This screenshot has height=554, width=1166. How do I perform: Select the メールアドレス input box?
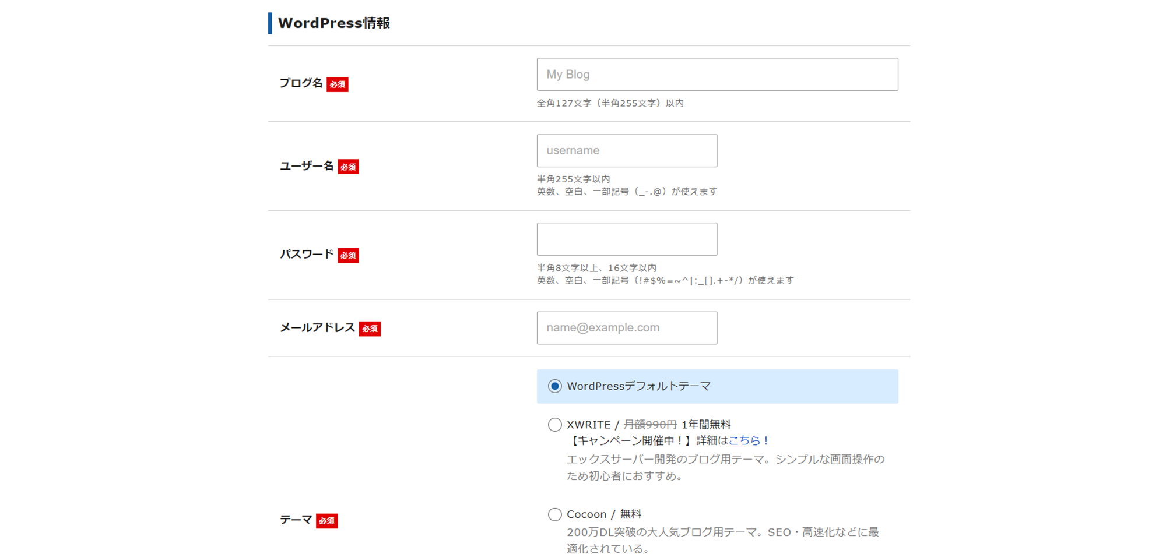[x=626, y=328]
